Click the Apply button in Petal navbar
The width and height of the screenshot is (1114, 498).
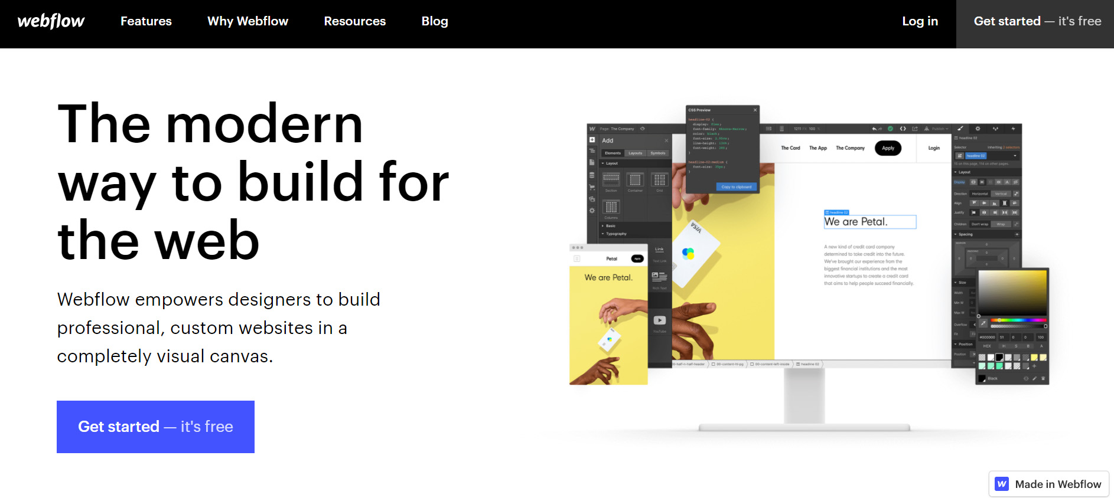click(888, 148)
